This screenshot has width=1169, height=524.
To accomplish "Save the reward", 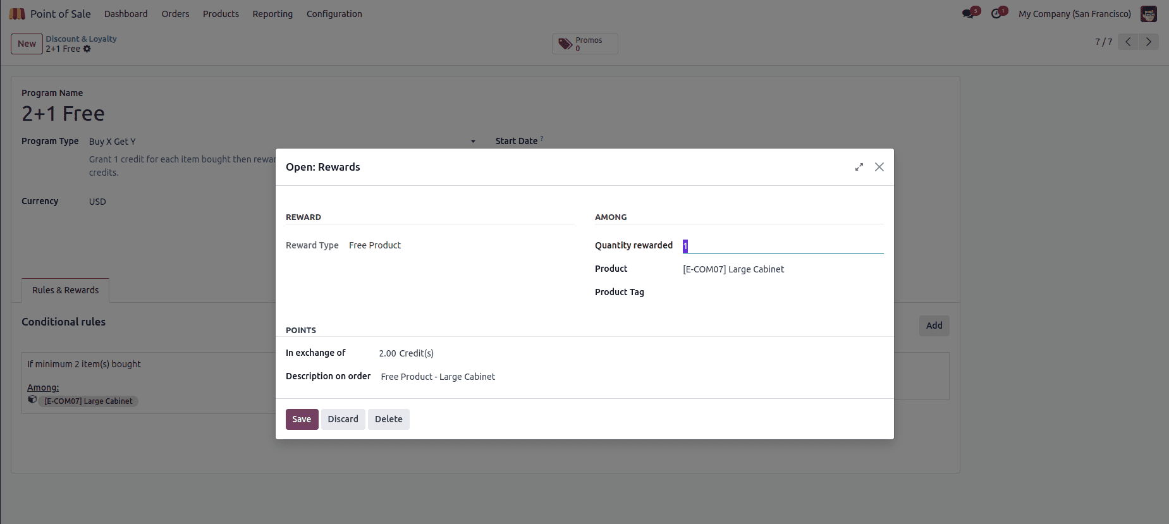I will (302, 419).
